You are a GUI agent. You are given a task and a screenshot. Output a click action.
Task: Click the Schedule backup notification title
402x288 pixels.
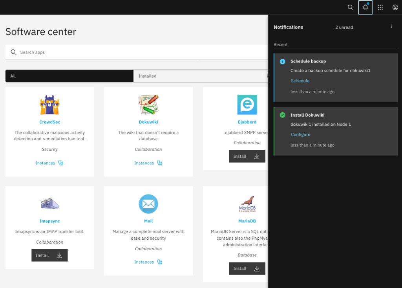pyautogui.click(x=308, y=61)
